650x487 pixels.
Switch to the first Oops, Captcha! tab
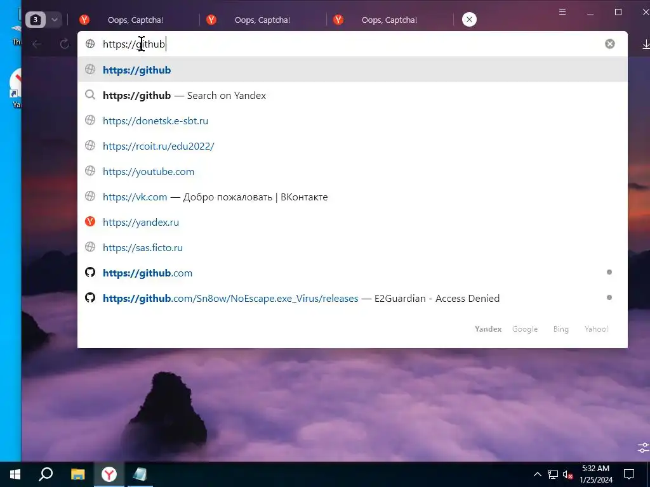click(135, 20)
